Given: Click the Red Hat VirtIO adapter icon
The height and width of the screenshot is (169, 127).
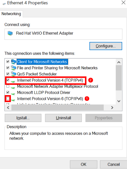Looking at the screenshot, I should pyautogui.click(x=10, y=33).
